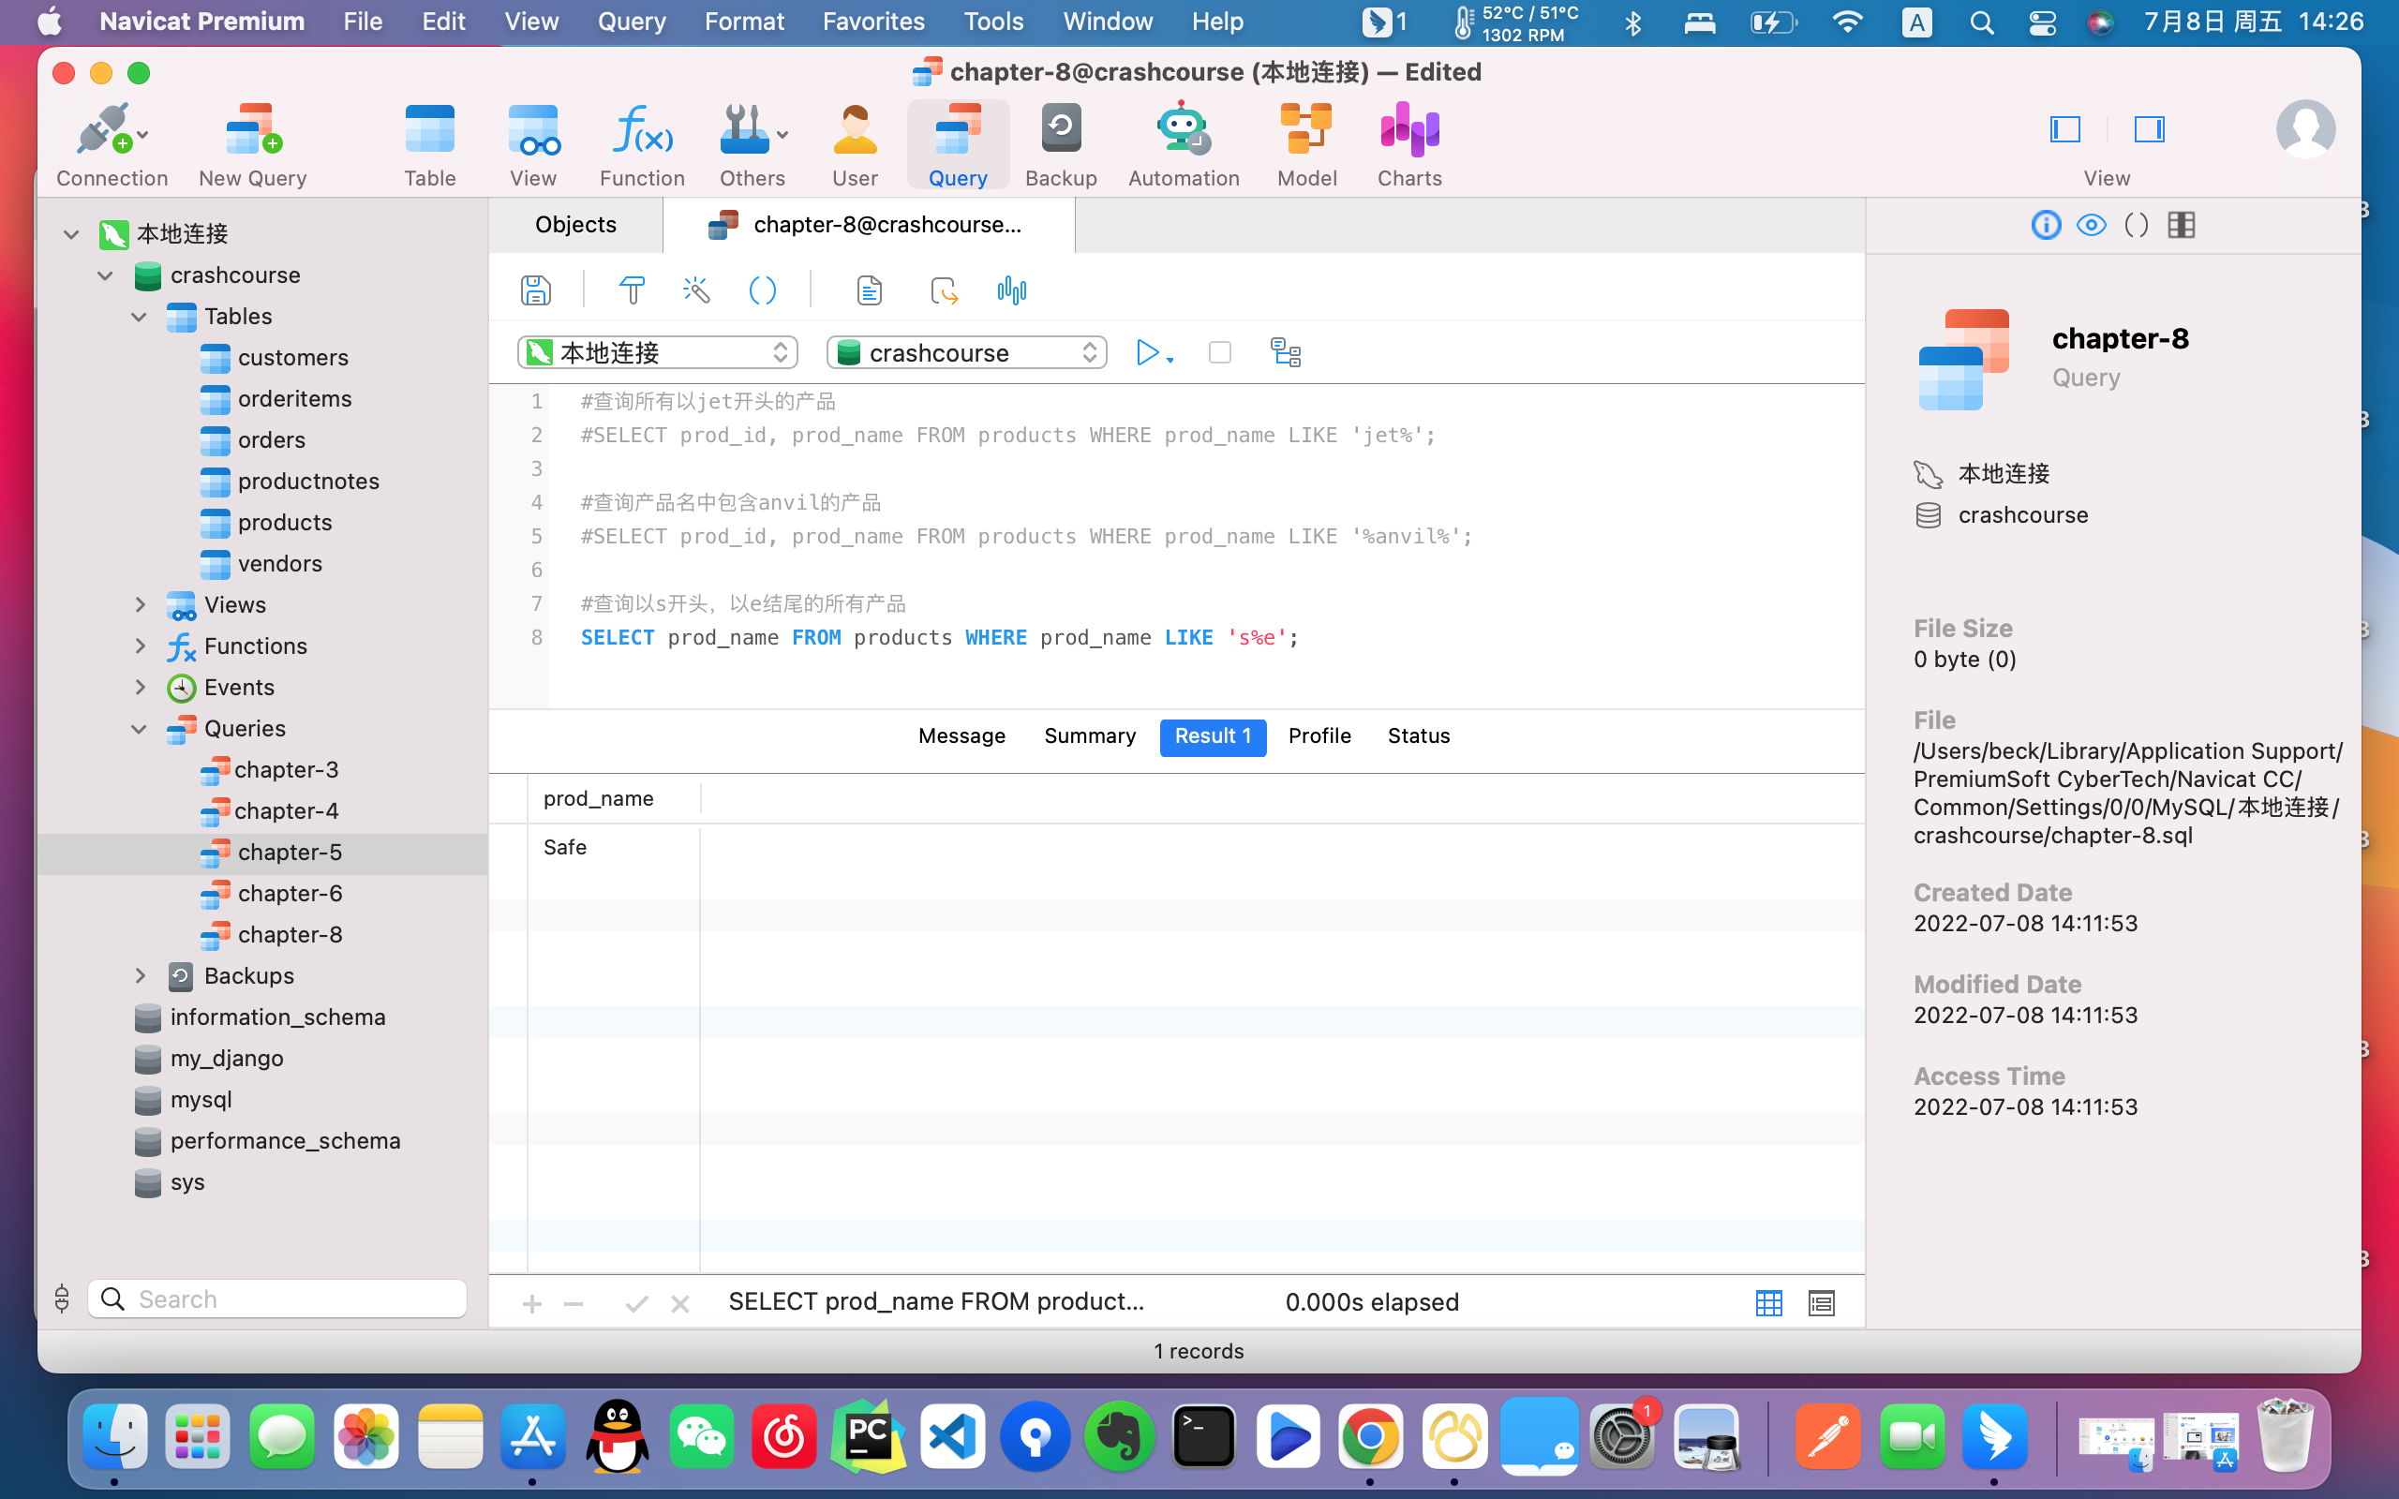The width and height of the screenshot is (2399, 1499).
Task: Switch result to grid view
Action: [1768, 1302]
